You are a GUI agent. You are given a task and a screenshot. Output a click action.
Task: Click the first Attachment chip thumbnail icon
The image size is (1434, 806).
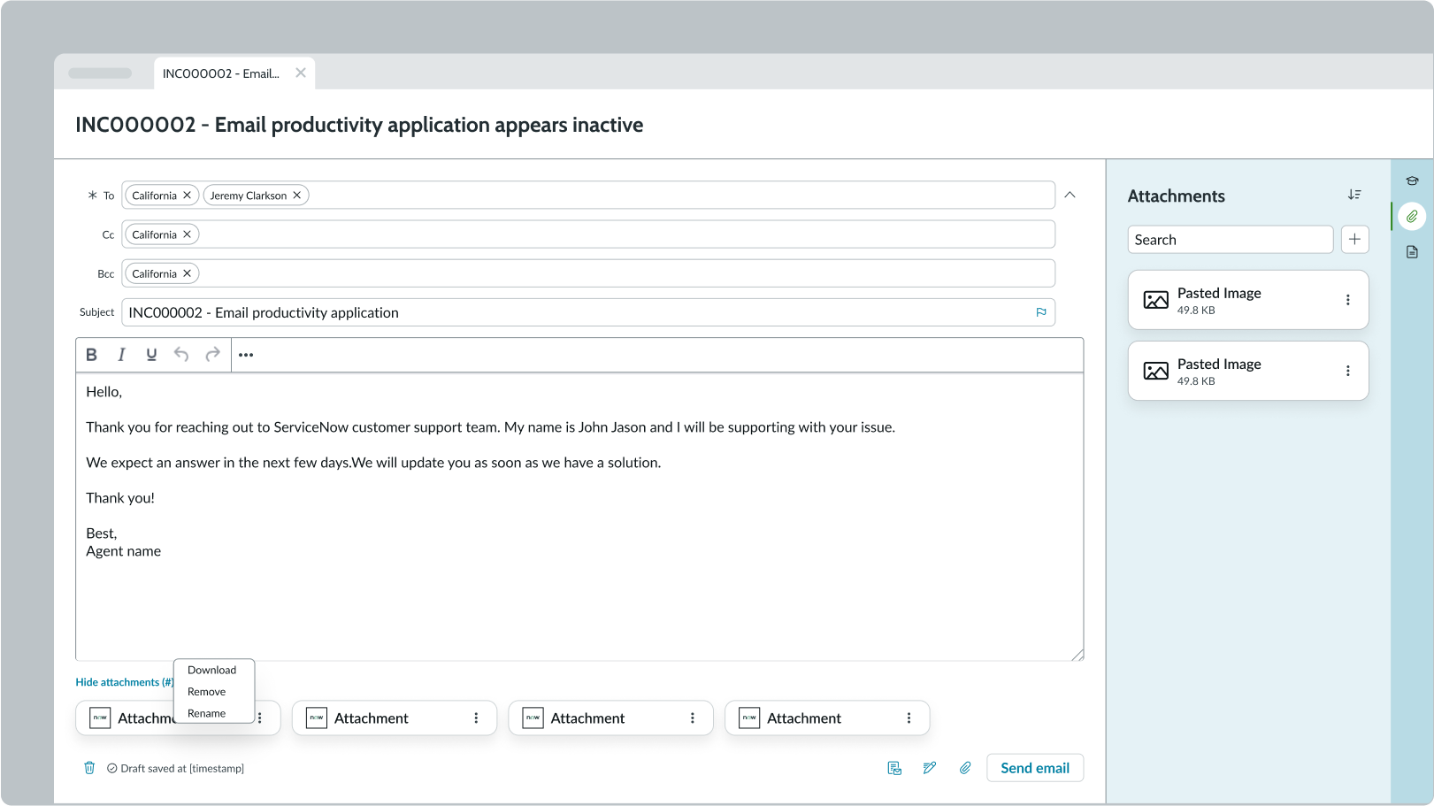point(100,718)
